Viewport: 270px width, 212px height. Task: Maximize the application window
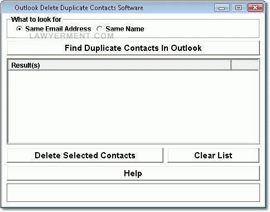coord(238,8)
